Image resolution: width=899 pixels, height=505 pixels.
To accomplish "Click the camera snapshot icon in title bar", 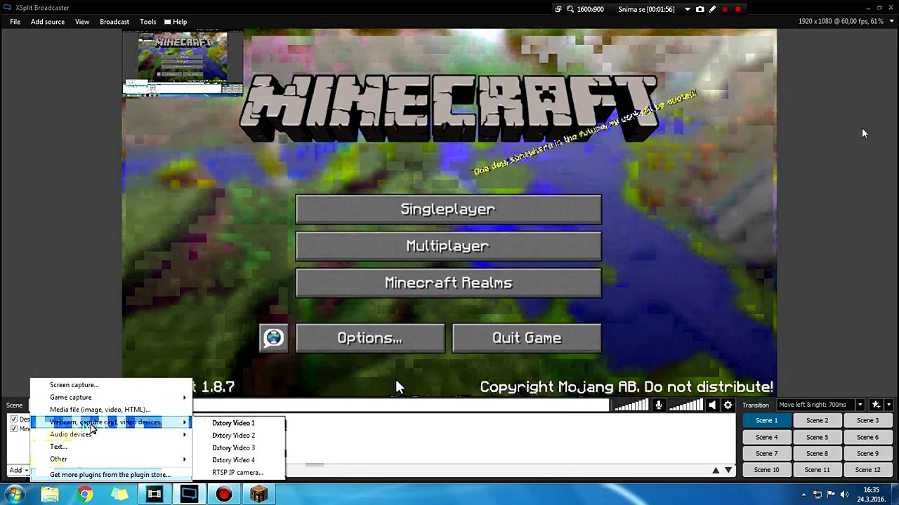I will click(700, 9).
